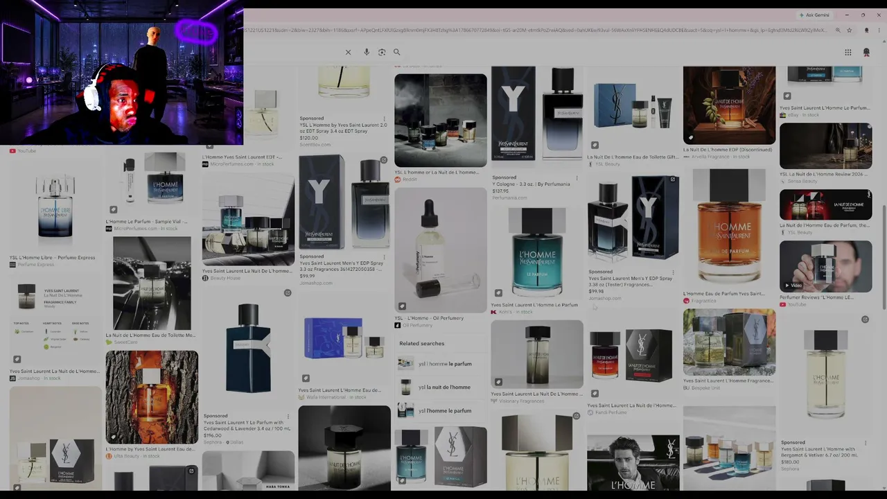Open the Reddit L'Homme or La Nuit image

[441, 121]
